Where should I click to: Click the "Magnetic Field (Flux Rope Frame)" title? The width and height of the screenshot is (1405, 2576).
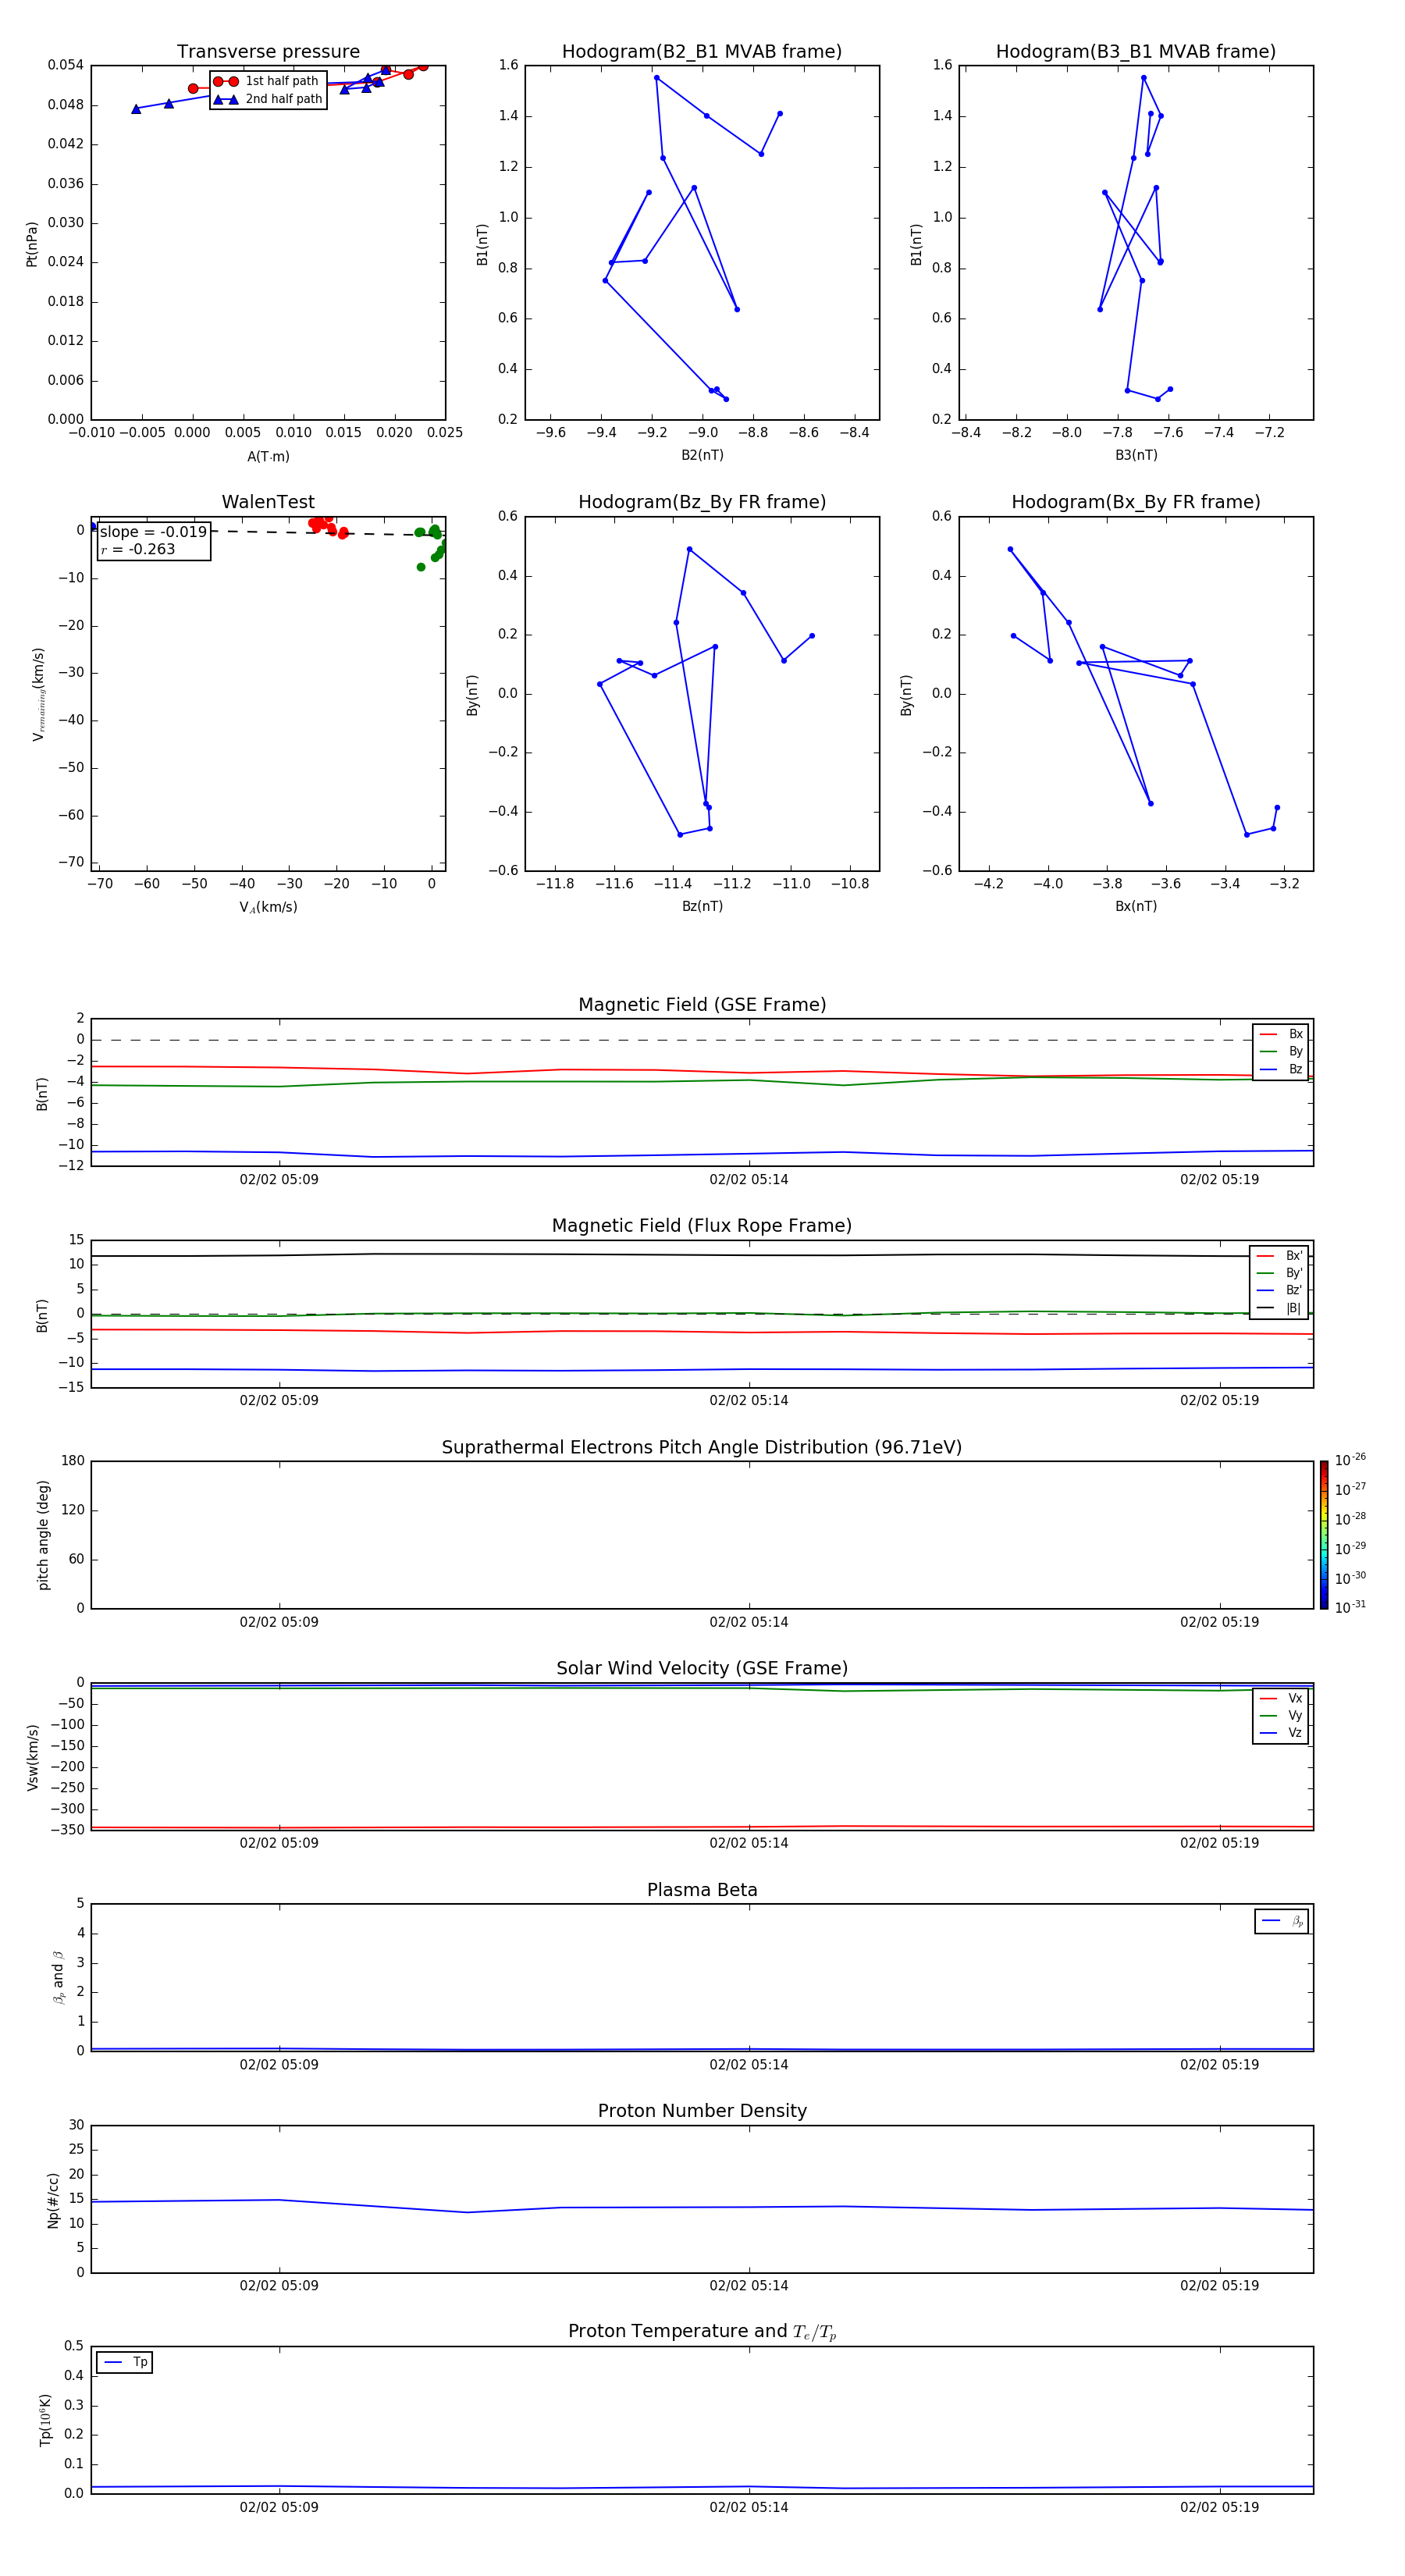click(x=702, y=1226)
